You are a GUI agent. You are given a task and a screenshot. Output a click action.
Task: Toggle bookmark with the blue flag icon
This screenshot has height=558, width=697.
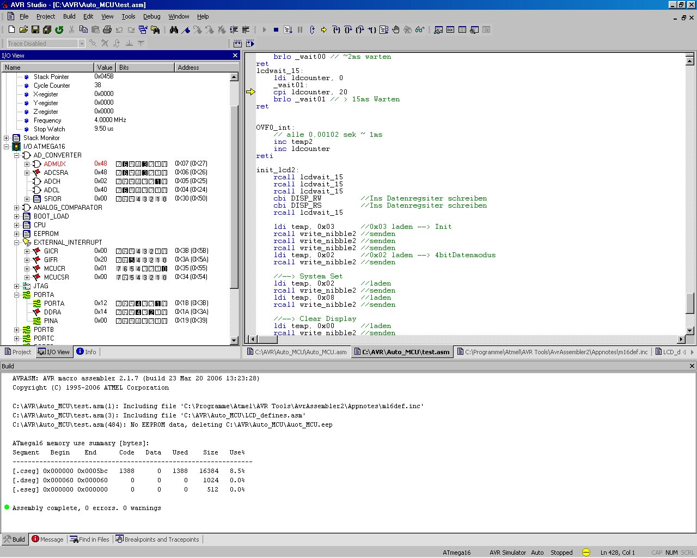186,29
